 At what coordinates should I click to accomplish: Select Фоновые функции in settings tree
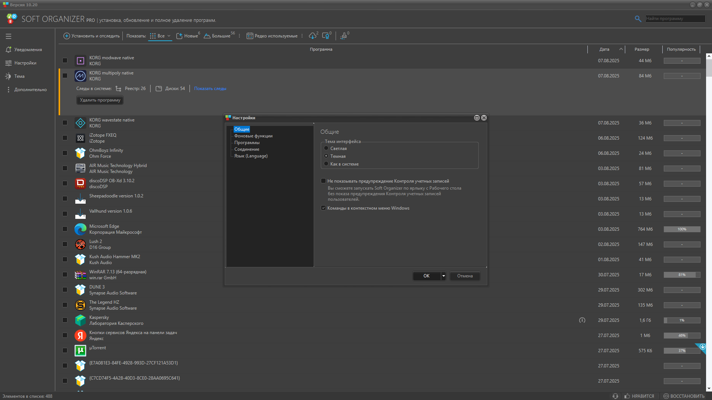(x=253, y=136)
